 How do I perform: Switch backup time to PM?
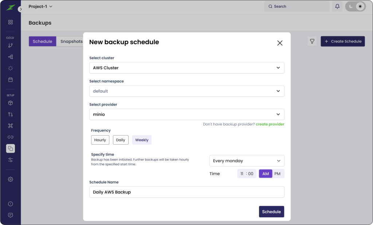278,174
